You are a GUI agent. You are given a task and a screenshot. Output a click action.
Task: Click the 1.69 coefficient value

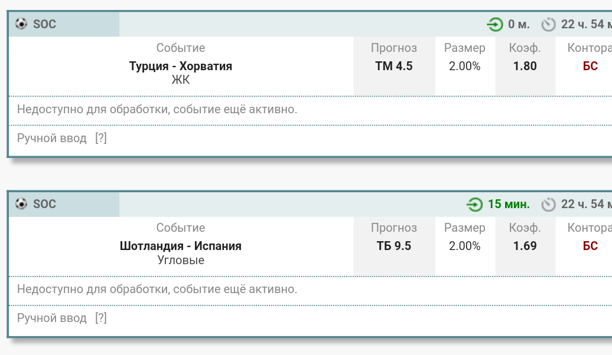(x=525, y=246)
